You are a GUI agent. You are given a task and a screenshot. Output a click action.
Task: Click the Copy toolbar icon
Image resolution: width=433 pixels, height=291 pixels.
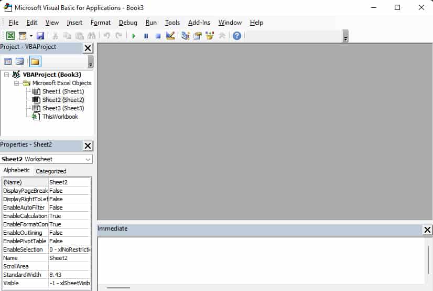[67, 36]
